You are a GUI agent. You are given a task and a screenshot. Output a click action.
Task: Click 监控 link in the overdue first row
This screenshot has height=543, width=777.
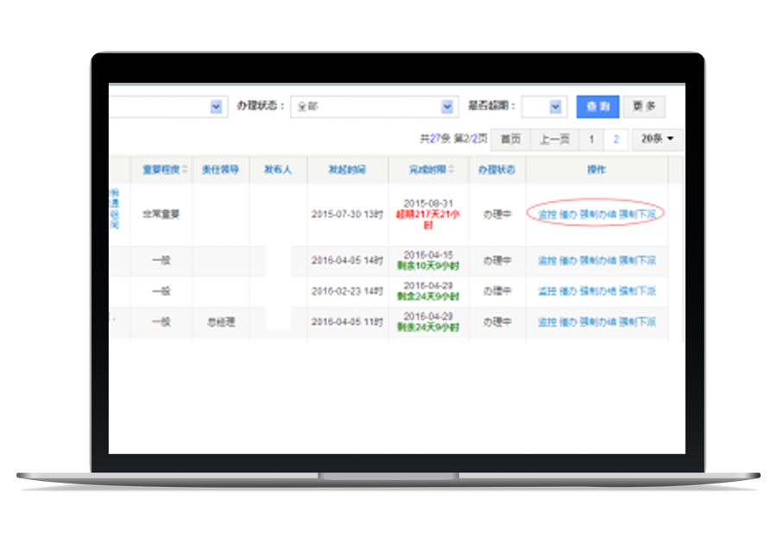click(x=546, y=214)
